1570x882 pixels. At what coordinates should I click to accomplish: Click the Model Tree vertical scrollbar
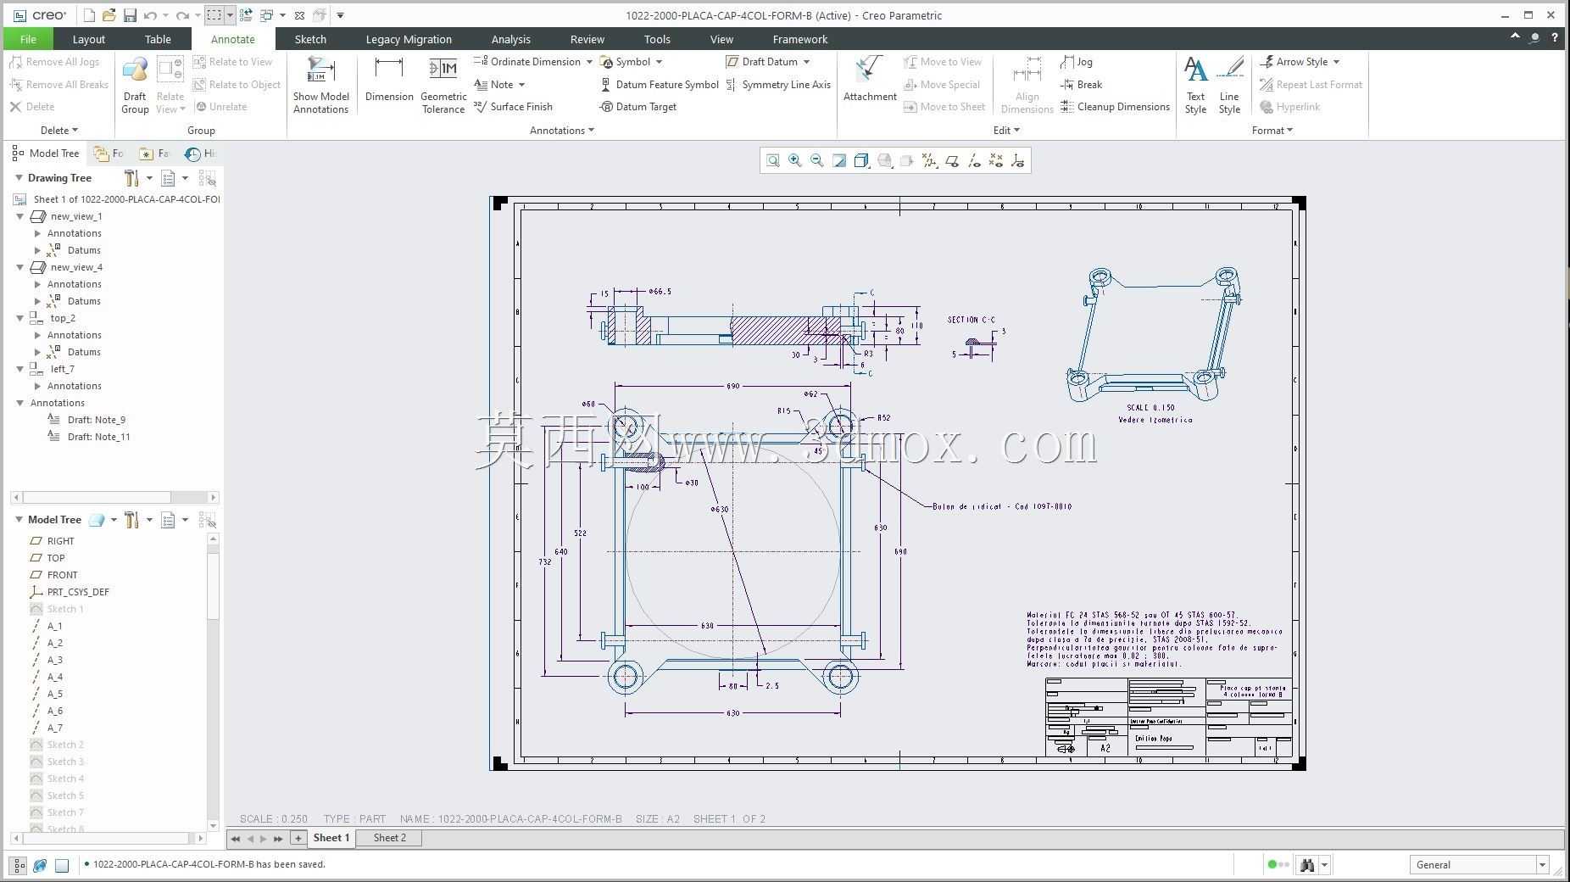213,683
